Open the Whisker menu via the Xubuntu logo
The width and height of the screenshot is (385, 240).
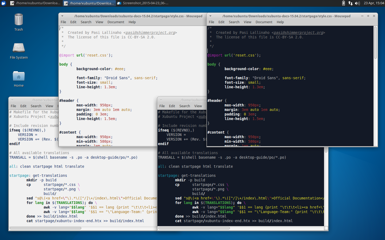pyautogui.click(x=3, y=3)
